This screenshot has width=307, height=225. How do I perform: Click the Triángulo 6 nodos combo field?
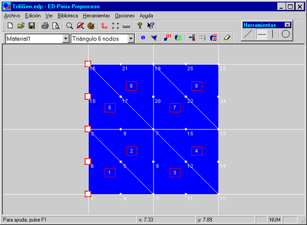point(103,39)
